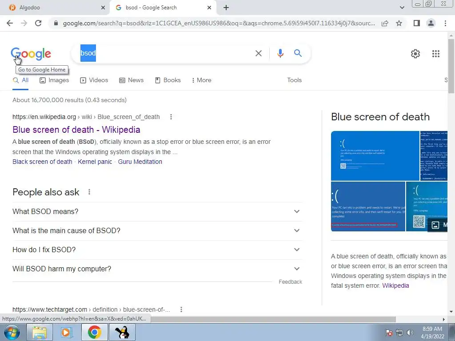
Task: Switch to Images results
Action: pos(54,80)
